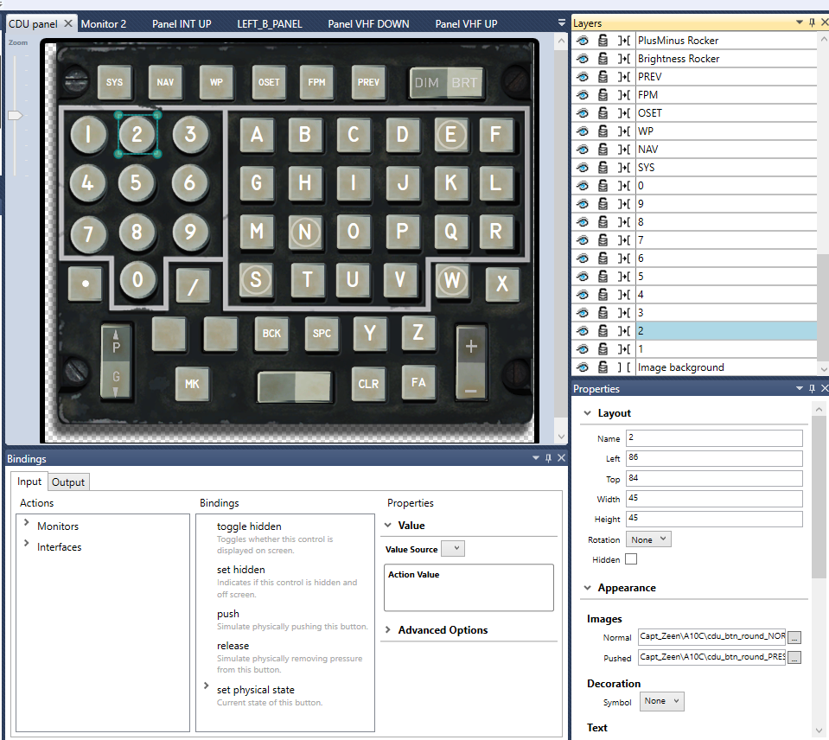Open Layers panel options dropdown
The height and width of the screenshot is (740, 829).
800,22
